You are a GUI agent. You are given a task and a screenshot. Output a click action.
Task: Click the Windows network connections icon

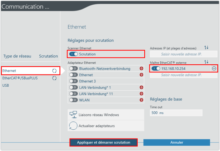point(73,115)
